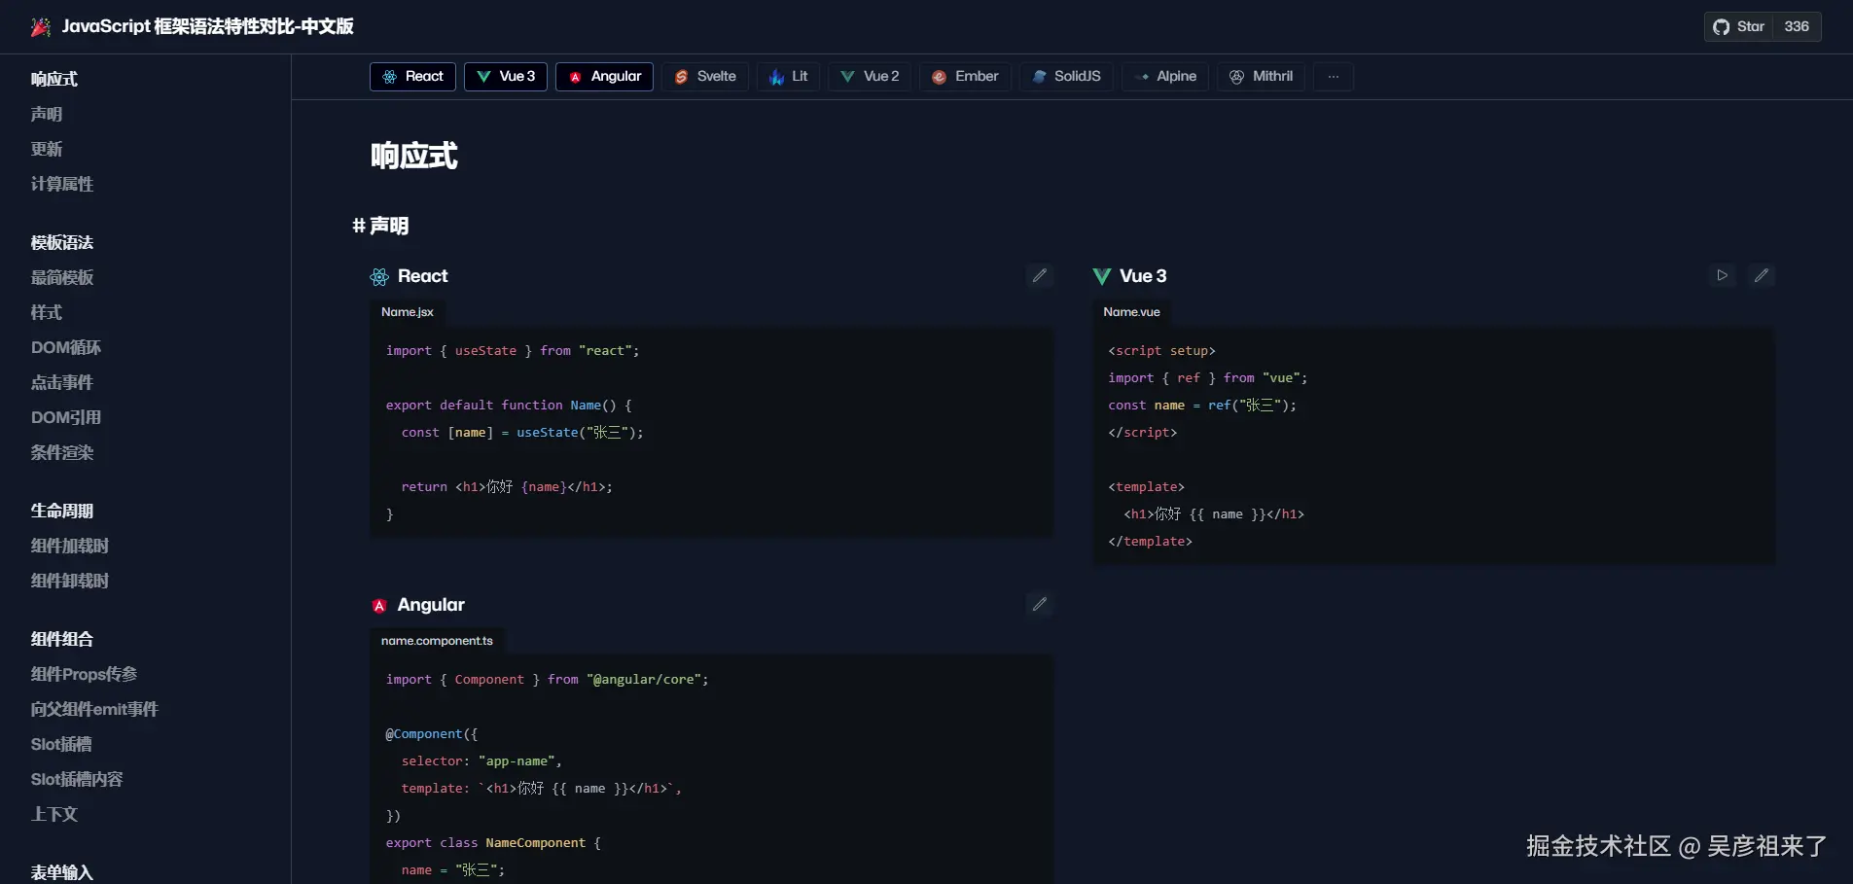Open 声明 in the sidebar
The height and width of the screenshot is (884, 1853).
[x=47, y=114]
